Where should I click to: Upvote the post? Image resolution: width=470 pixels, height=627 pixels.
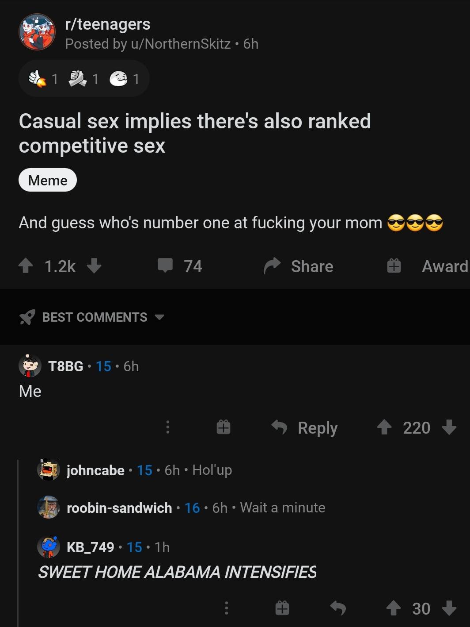[x=26, y=266]
